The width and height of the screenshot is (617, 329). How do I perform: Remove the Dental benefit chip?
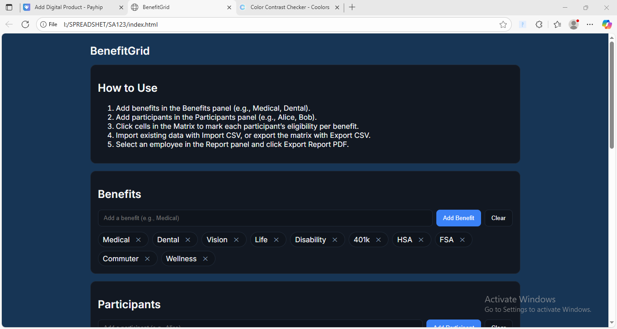point(188,240)
